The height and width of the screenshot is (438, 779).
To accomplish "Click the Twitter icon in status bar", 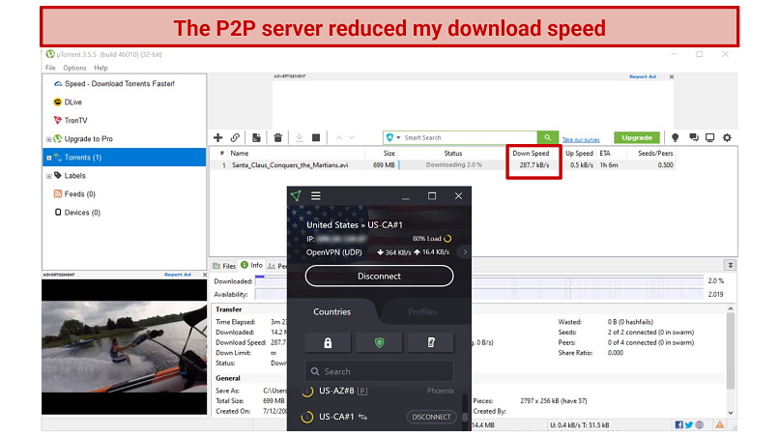I will pyautogui.click(x=688, y=424).
